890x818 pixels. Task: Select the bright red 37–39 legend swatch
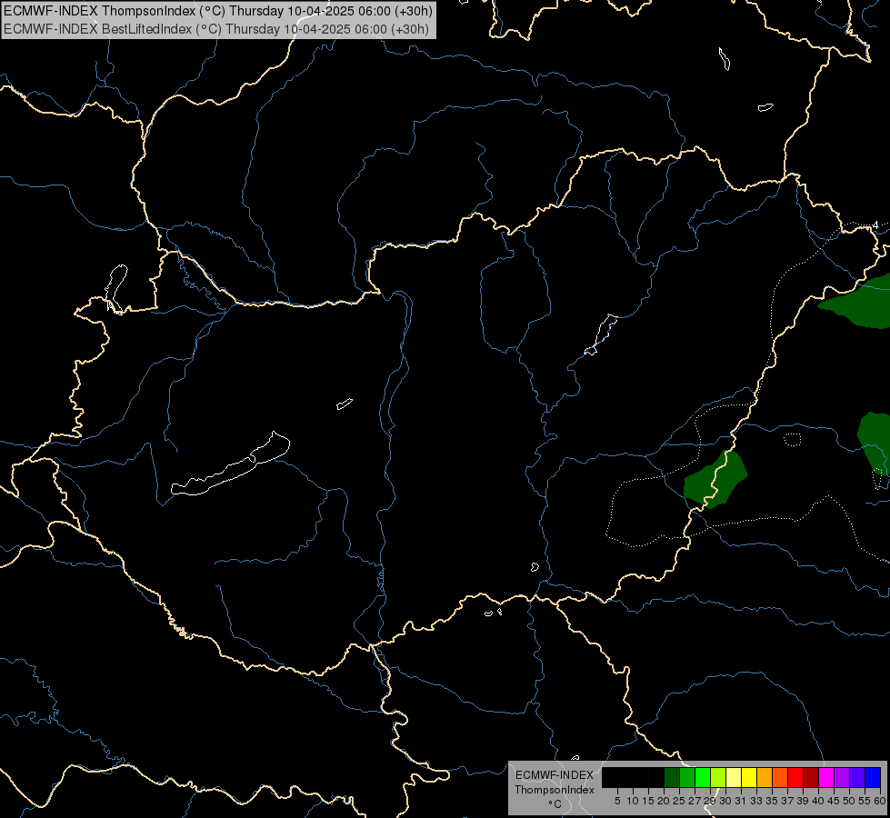point(795,777)
